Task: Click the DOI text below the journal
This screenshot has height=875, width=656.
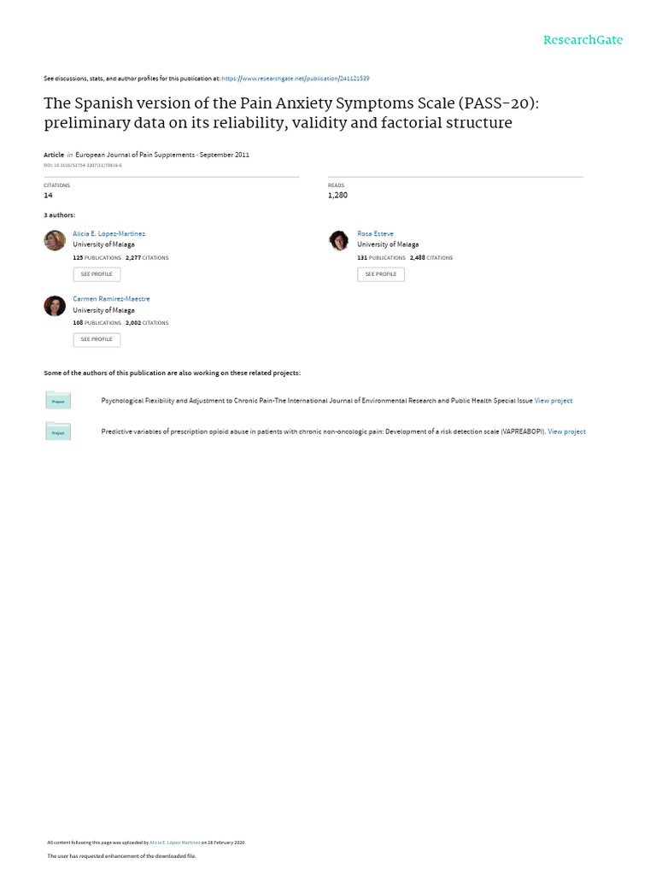Action: pos(82,164)
